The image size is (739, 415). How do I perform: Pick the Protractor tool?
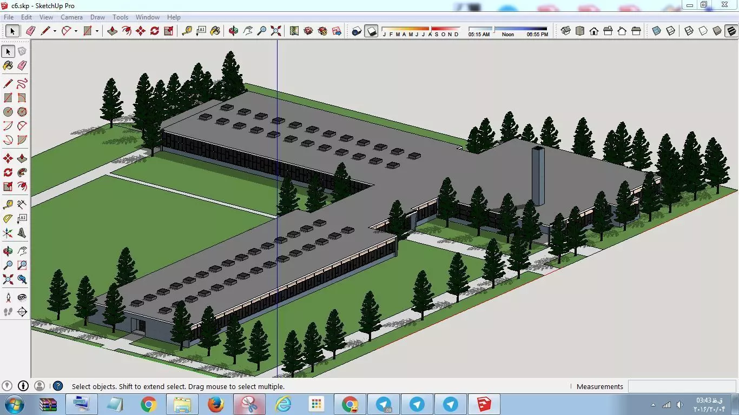(8, 219)
